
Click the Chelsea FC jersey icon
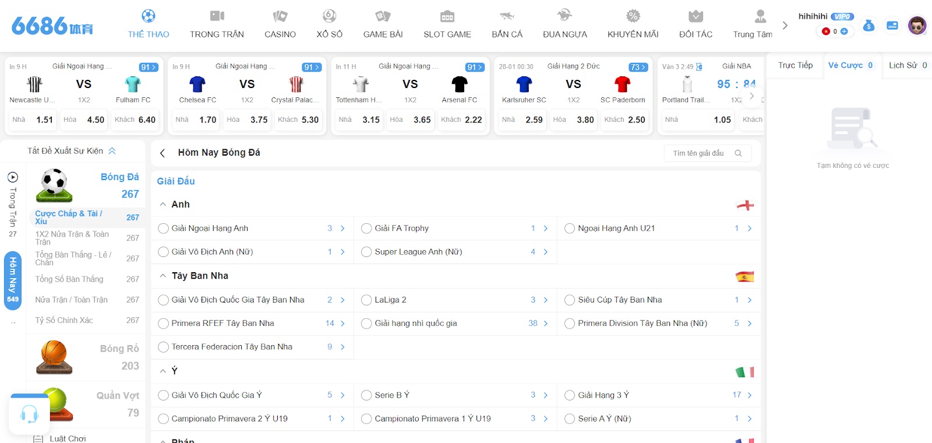tap(197, 85)
